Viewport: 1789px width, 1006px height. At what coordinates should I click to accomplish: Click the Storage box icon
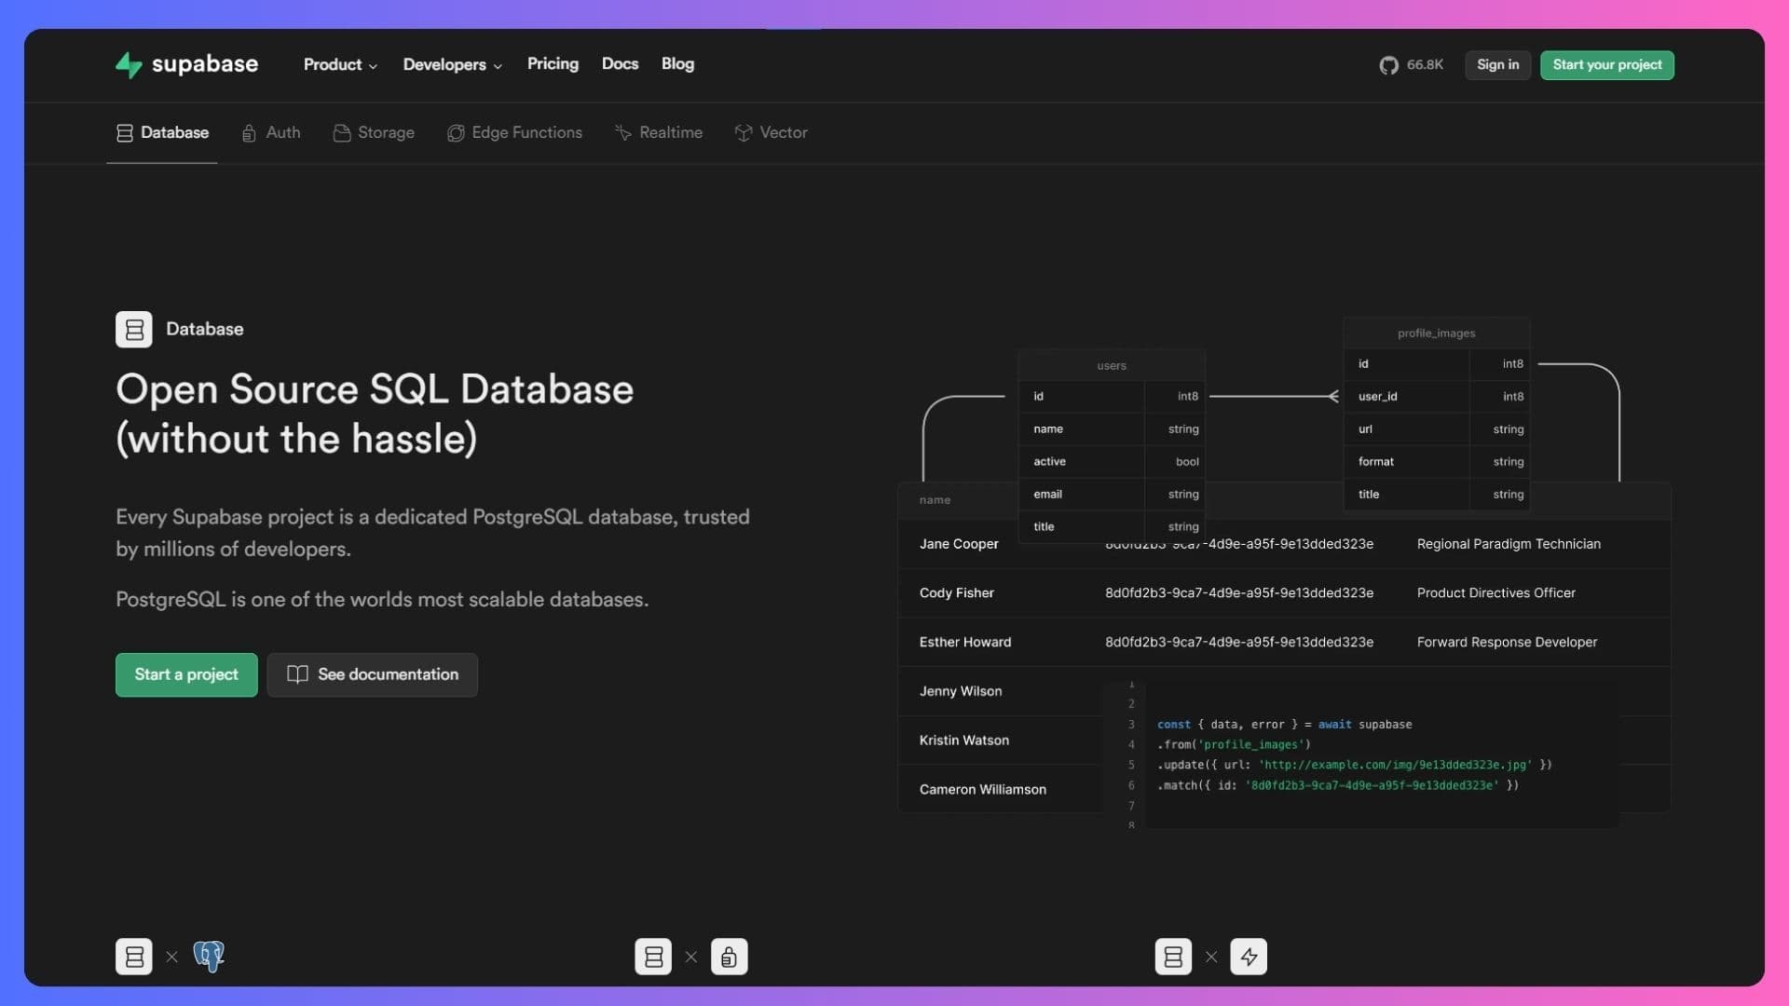pyautogui.click(x=340, y=132)
